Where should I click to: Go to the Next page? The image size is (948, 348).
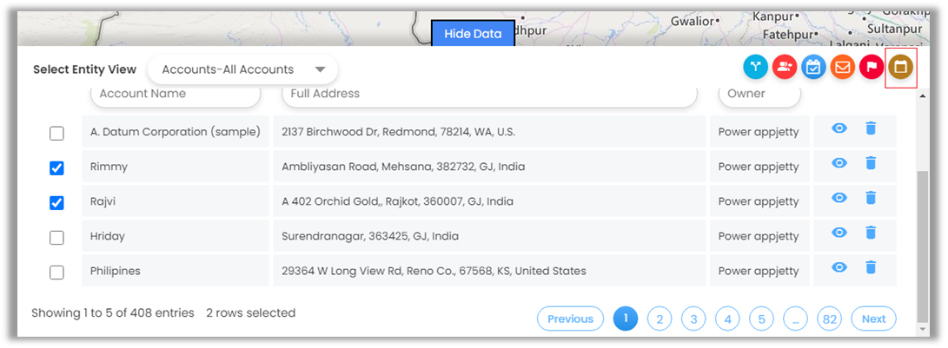[x=873, y=319]
